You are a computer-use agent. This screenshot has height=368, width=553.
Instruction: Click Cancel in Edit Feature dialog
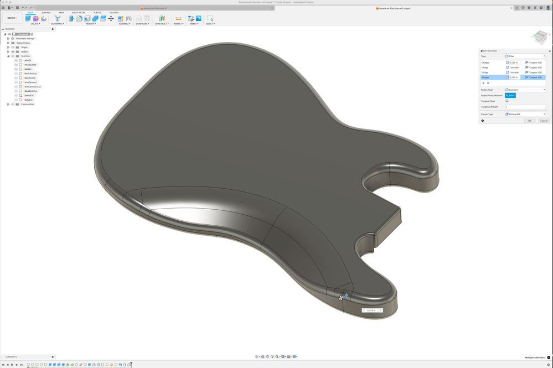544,121
